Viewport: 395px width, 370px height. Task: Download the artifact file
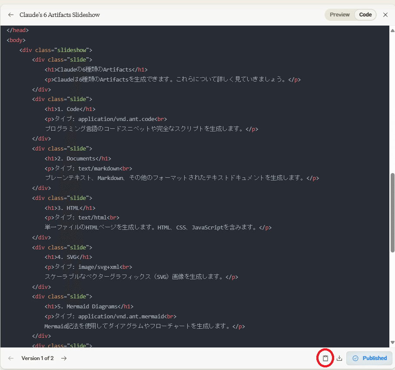click(x=339, y=358)
